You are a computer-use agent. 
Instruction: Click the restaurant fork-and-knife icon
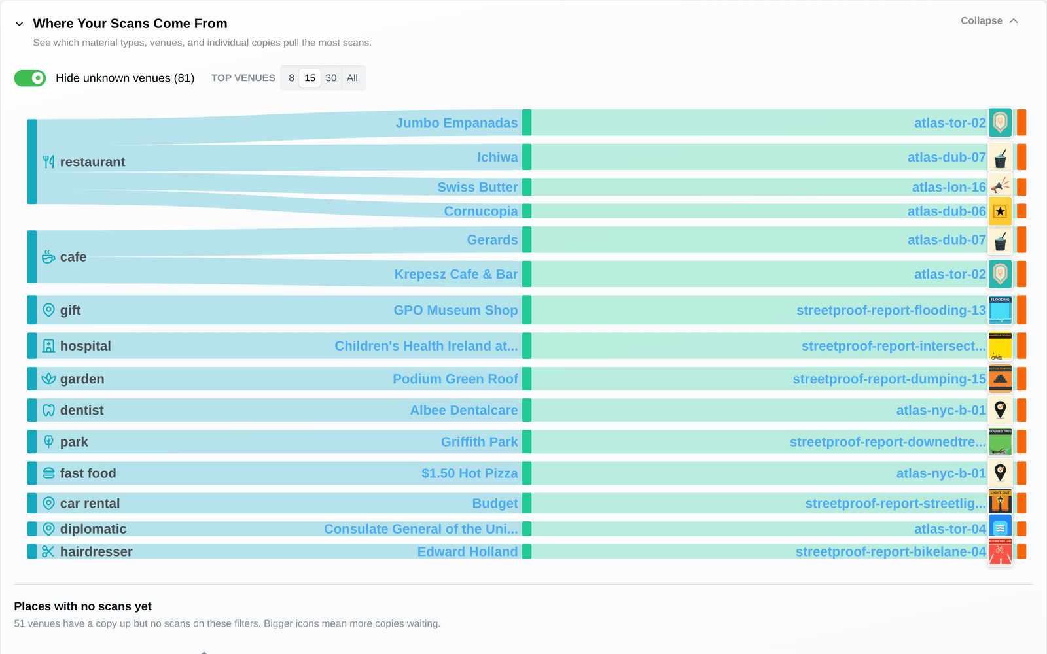pos(48,162)
